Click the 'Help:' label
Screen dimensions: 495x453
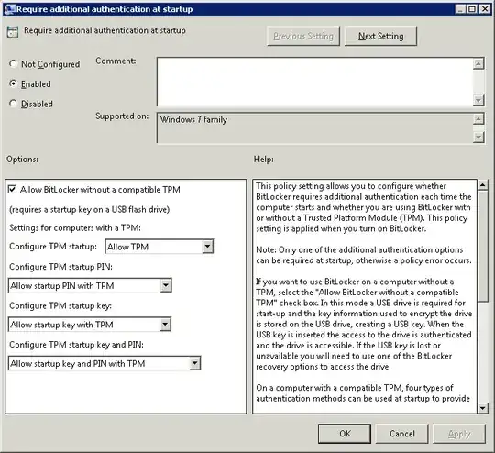[264, 160]
